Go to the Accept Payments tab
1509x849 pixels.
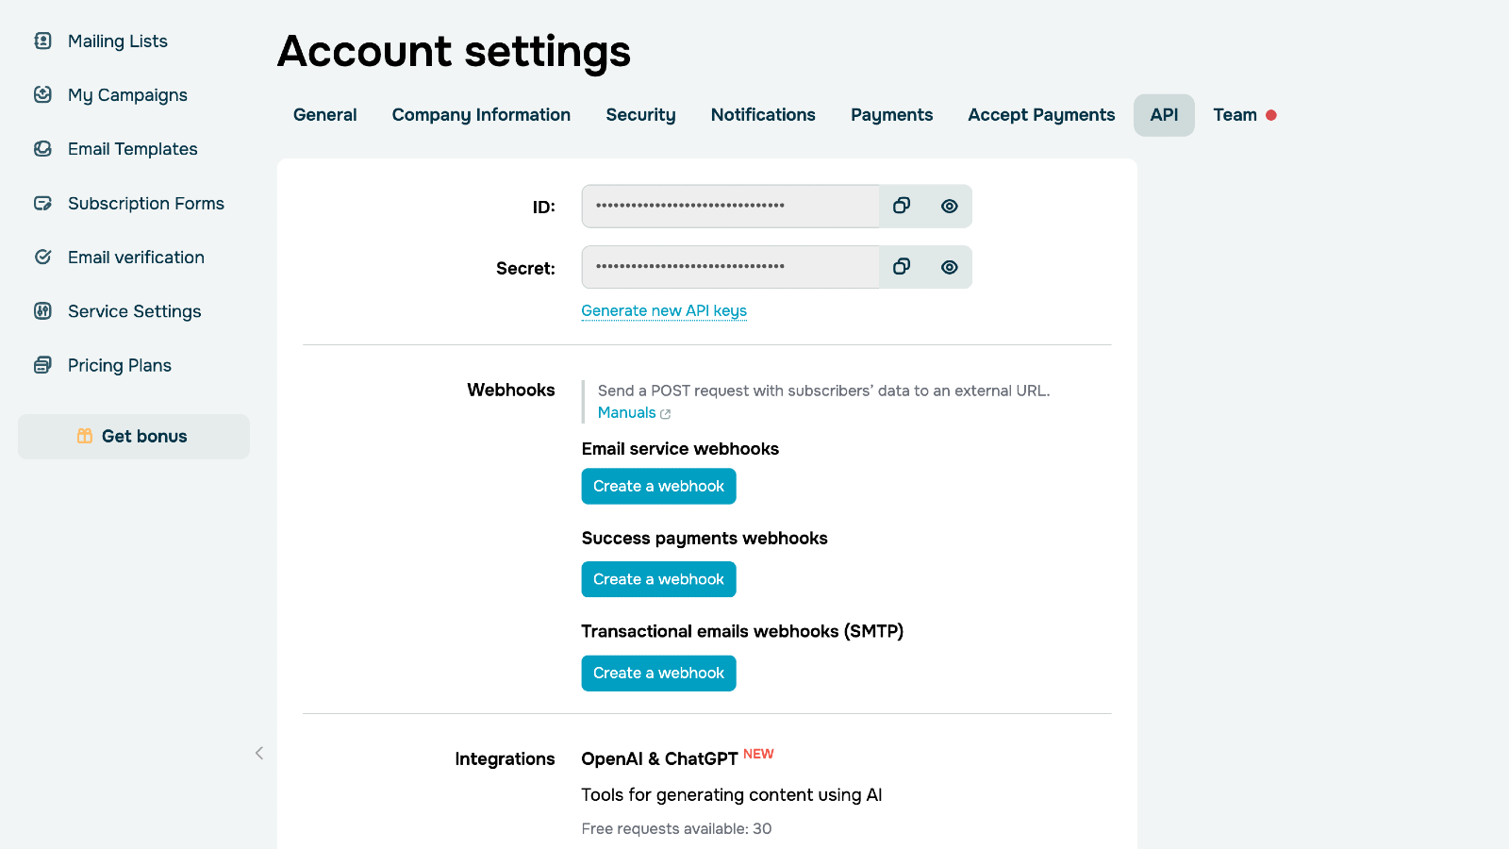pos(1041,115)
